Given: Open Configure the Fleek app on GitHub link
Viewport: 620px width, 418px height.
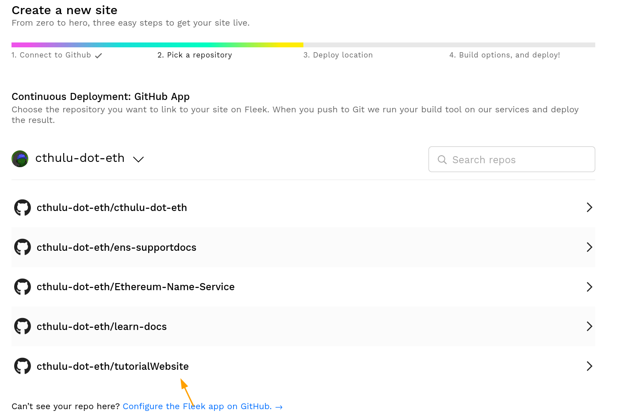Looking at the screenshot, I should click(202, 406).
